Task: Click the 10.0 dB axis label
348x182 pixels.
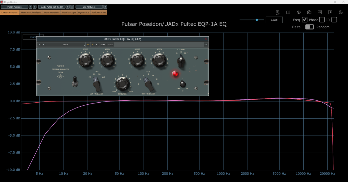Action: pyautogui.click(x=13, y=32)
